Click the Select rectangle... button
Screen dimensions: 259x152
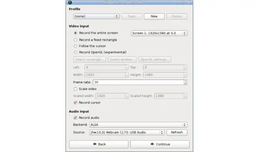89,60
